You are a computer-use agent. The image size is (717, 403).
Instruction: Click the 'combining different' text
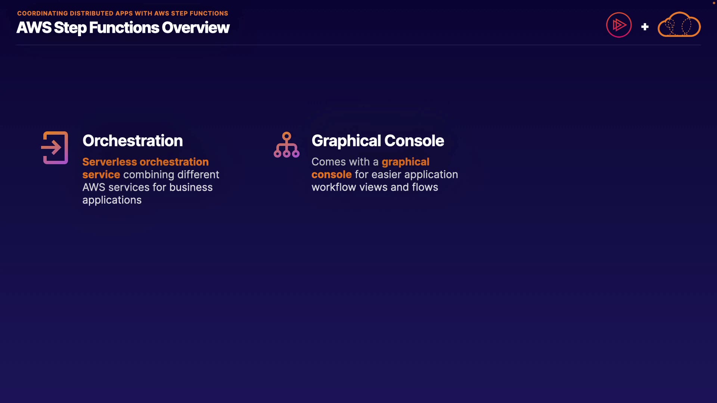[x=171, y=175]
